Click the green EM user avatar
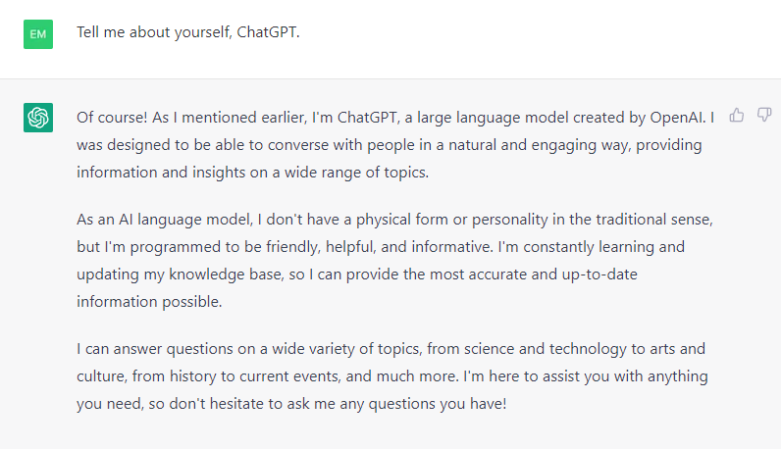This screenshot has height=449, width=781. (38, 34)
